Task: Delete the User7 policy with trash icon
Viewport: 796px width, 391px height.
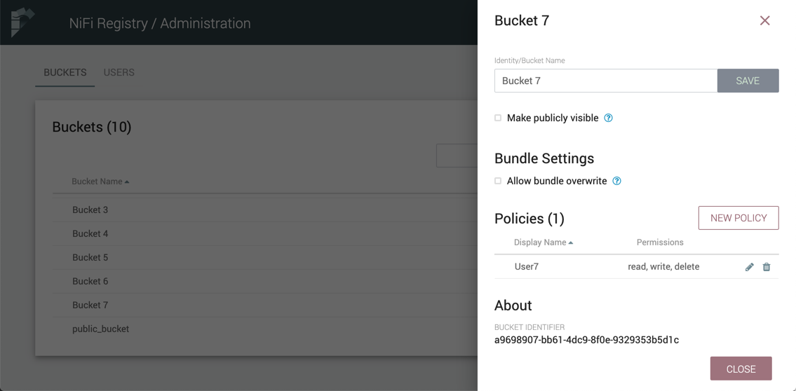Action: point(767,267)
